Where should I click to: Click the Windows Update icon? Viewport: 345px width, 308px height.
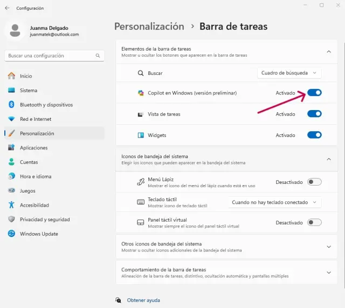[11, 234]
